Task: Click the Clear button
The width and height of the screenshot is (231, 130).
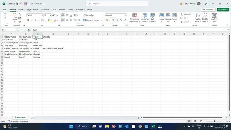Action: coord(185,22)
